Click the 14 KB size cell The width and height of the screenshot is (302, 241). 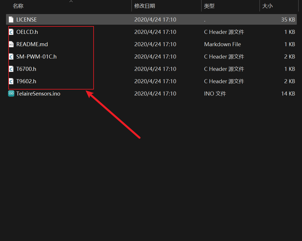(288, 94)
